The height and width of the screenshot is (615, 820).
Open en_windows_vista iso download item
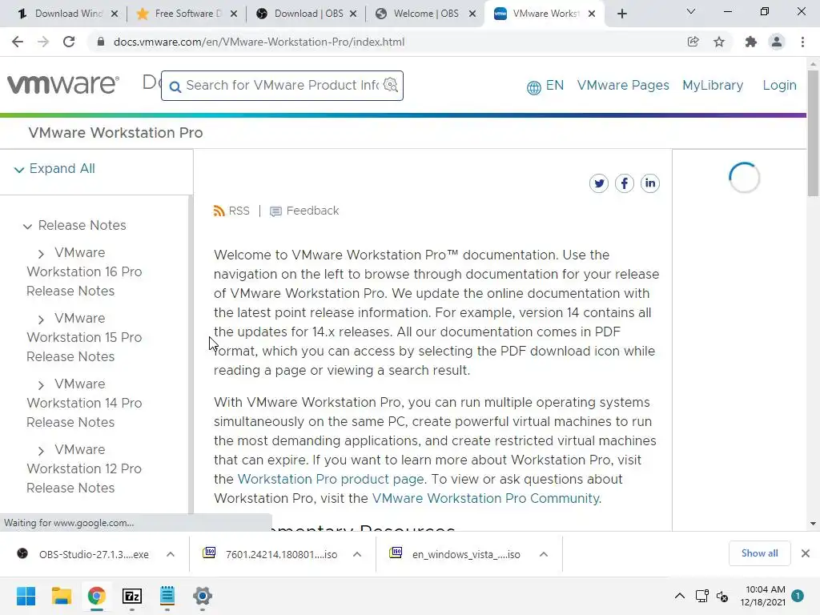tap(456, 554)
